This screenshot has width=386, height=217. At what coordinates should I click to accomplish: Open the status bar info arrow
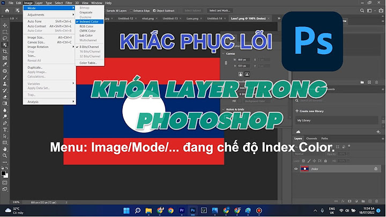66,202
